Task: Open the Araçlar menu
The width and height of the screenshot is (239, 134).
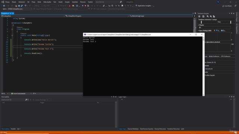Action: pos(67,2)
